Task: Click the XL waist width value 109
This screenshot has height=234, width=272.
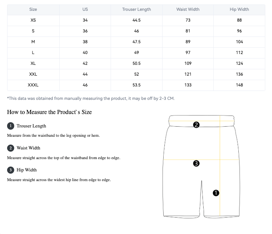Action: click(188, 63)
